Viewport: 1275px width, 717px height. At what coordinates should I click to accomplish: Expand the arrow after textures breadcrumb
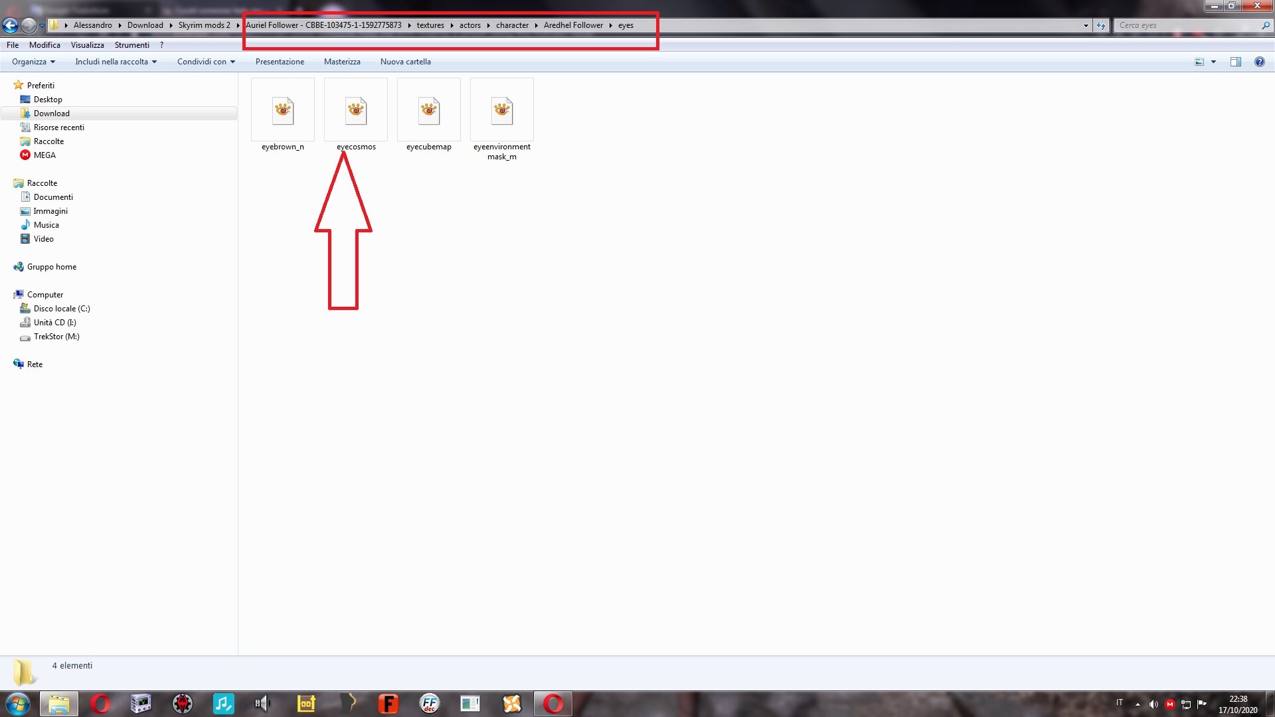click(x=452, y=26)
